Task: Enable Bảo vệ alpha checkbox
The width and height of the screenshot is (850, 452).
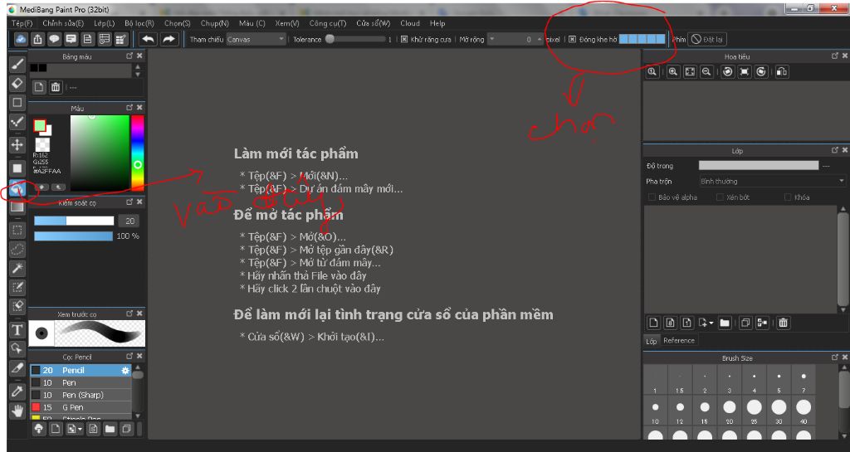Action: 652,197
